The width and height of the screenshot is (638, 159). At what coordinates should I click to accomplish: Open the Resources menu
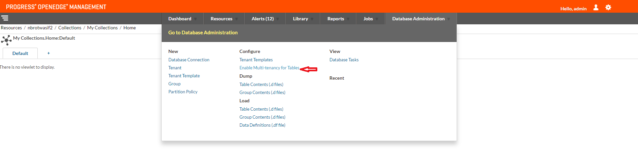(x=221, y=19)
